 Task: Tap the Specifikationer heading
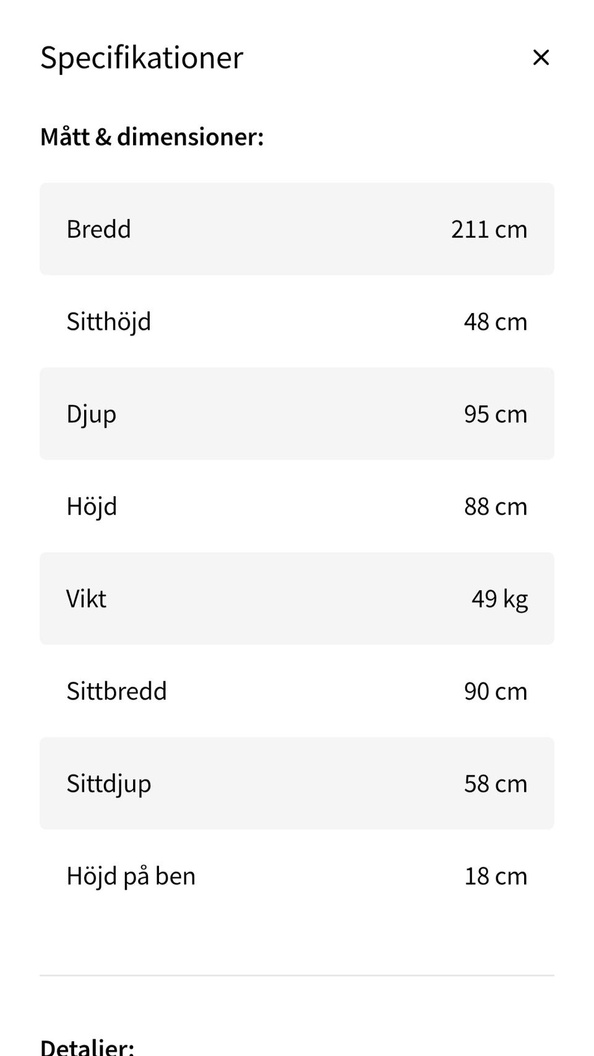coord(142,58)
